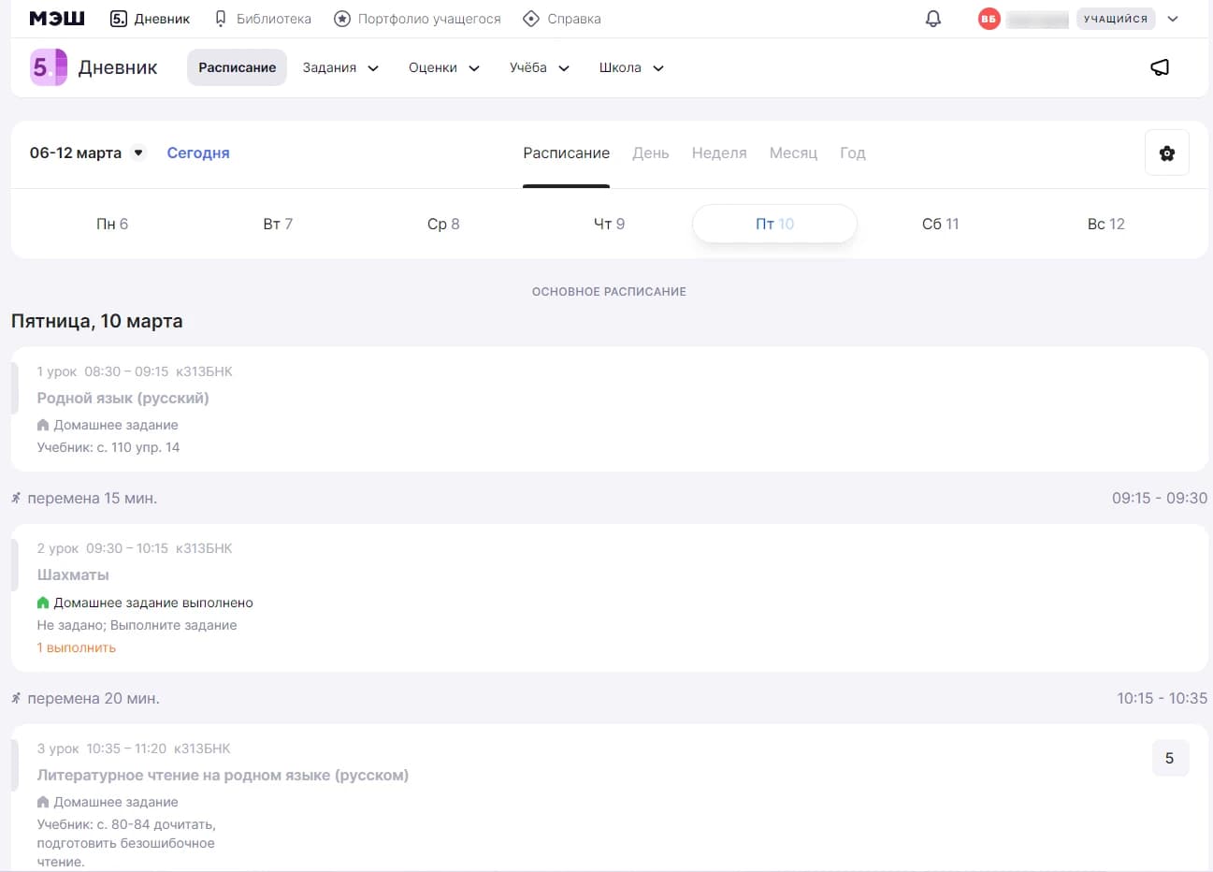
Task: Click the megaphone announcements icon
Action: [x=1160, y=67]
